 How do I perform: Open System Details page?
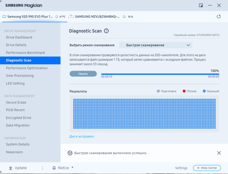(18, 144)
